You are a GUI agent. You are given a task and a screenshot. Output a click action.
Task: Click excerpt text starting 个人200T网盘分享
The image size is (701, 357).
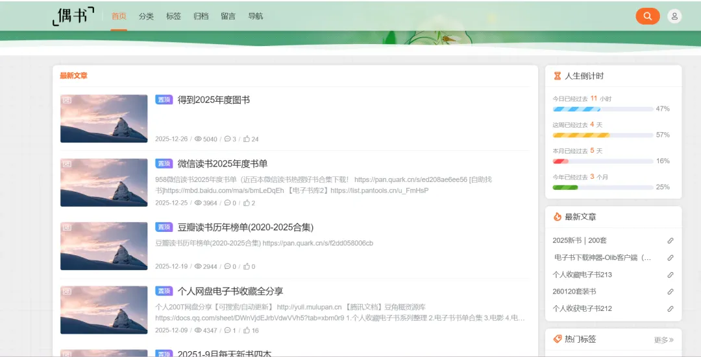coord(340,312)
